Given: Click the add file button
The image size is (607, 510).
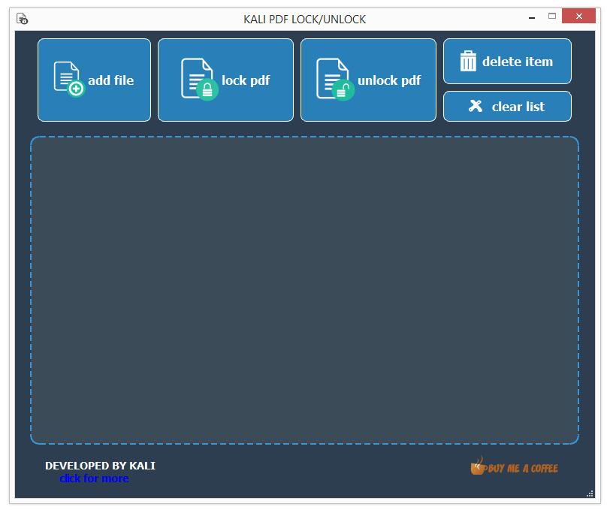Looking at the screenshot, I should click(94, 80).
